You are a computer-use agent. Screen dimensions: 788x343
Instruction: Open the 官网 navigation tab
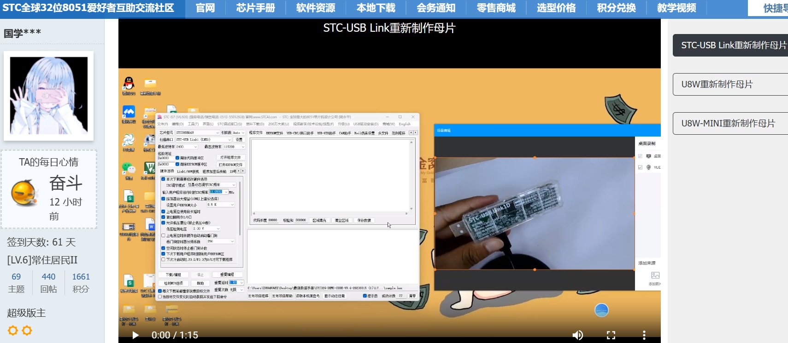205,8
